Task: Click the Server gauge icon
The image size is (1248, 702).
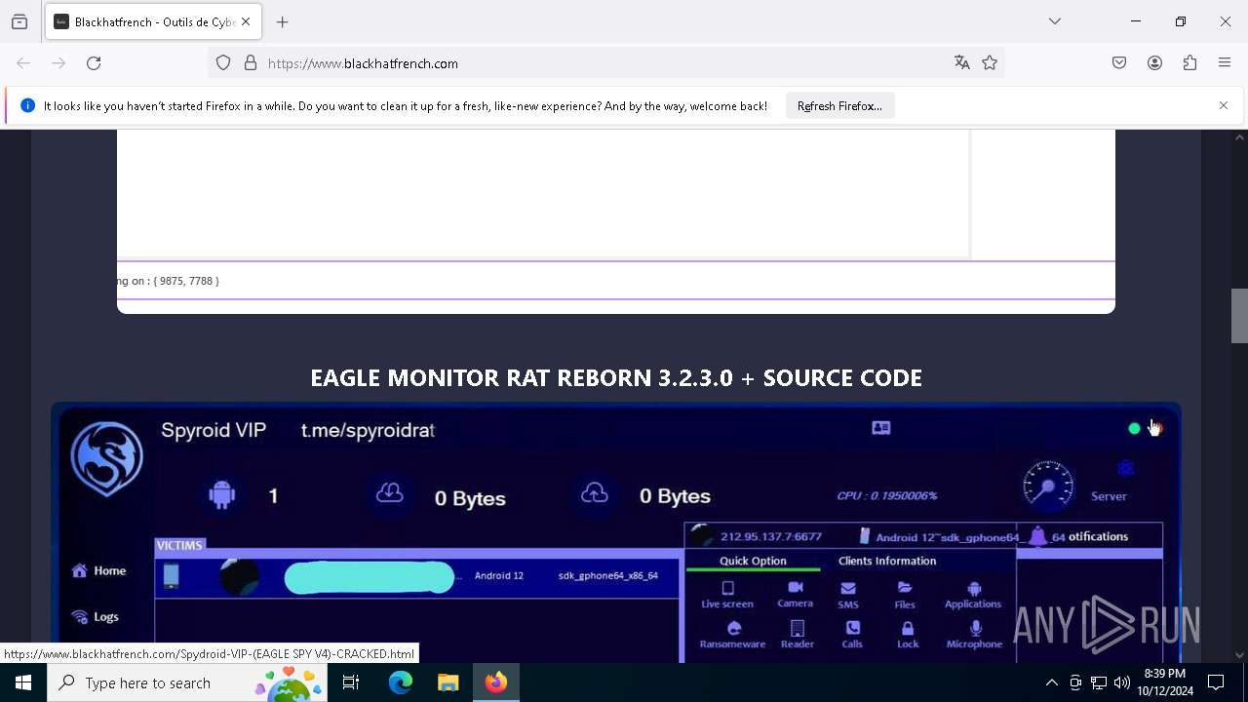Action: click(x=1048, y=484)
